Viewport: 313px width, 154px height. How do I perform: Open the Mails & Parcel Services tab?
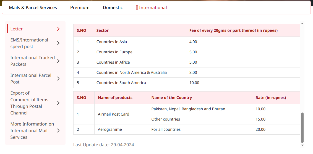click(x=33, y=8)
